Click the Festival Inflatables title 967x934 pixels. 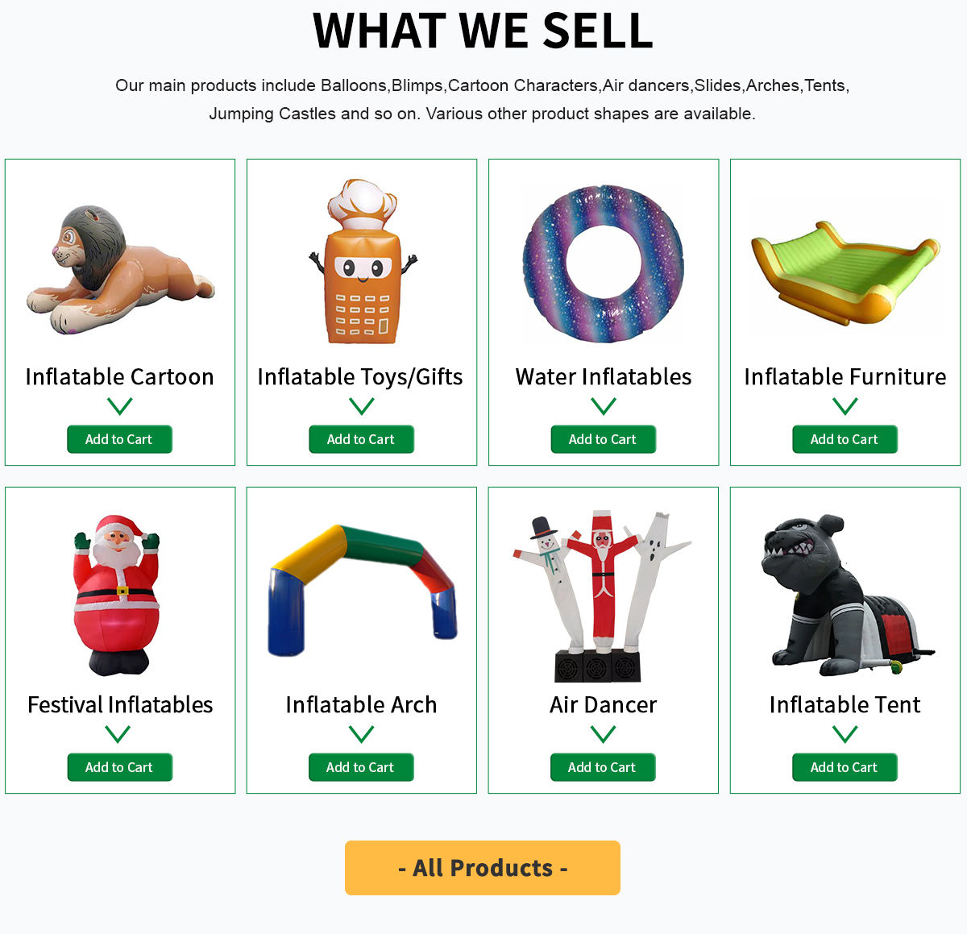click(120, 705)
